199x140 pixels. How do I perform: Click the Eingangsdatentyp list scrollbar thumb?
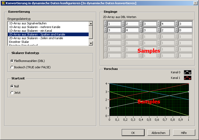91,32
